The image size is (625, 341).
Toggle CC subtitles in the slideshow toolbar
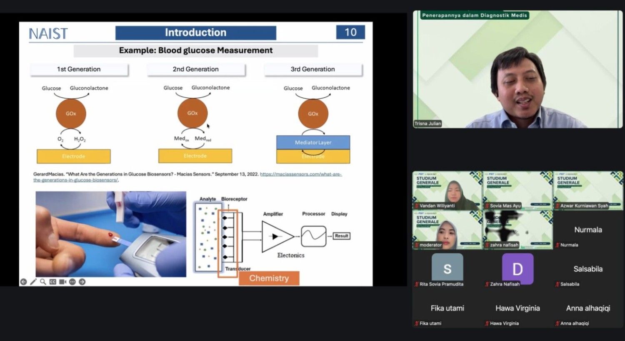pos(52,282)
